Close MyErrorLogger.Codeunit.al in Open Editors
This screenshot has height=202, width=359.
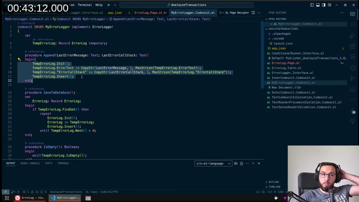pyautogui.click(x=271, y=24)
